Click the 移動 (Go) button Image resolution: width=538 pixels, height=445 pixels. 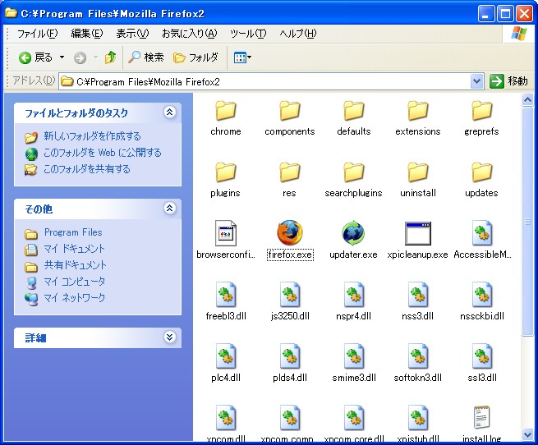509,81
